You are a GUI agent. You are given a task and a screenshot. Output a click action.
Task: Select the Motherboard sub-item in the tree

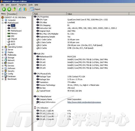click(x=16, y=31)
